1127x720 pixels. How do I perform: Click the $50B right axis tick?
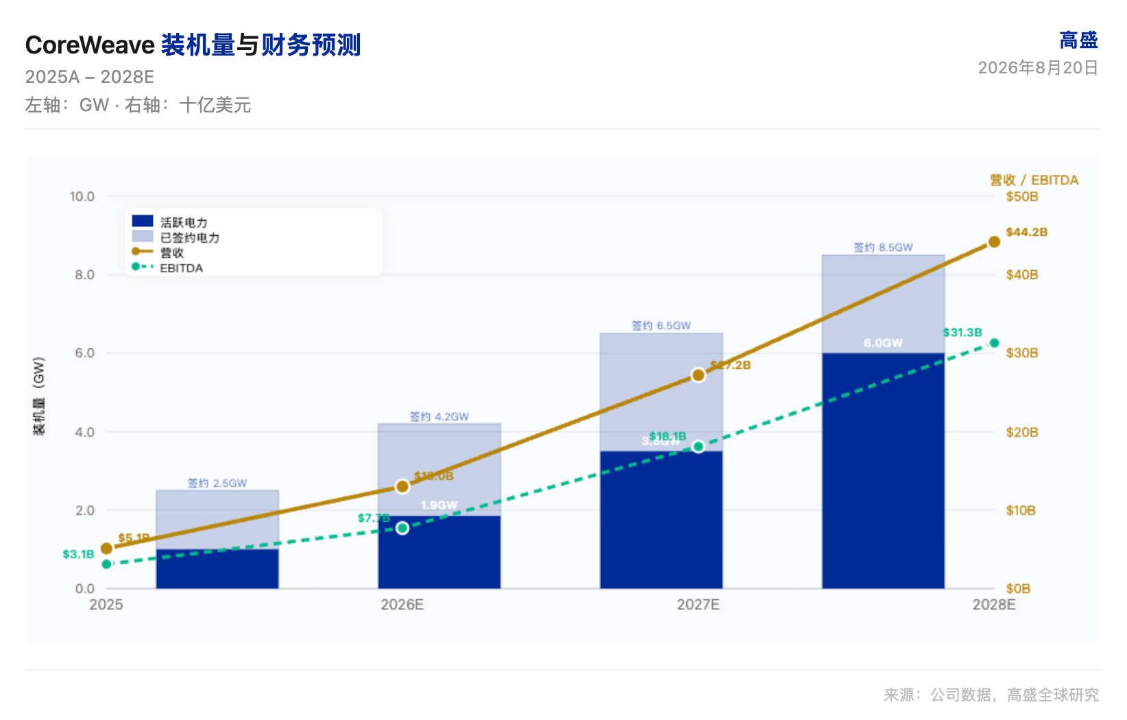tap(1022, 197)
